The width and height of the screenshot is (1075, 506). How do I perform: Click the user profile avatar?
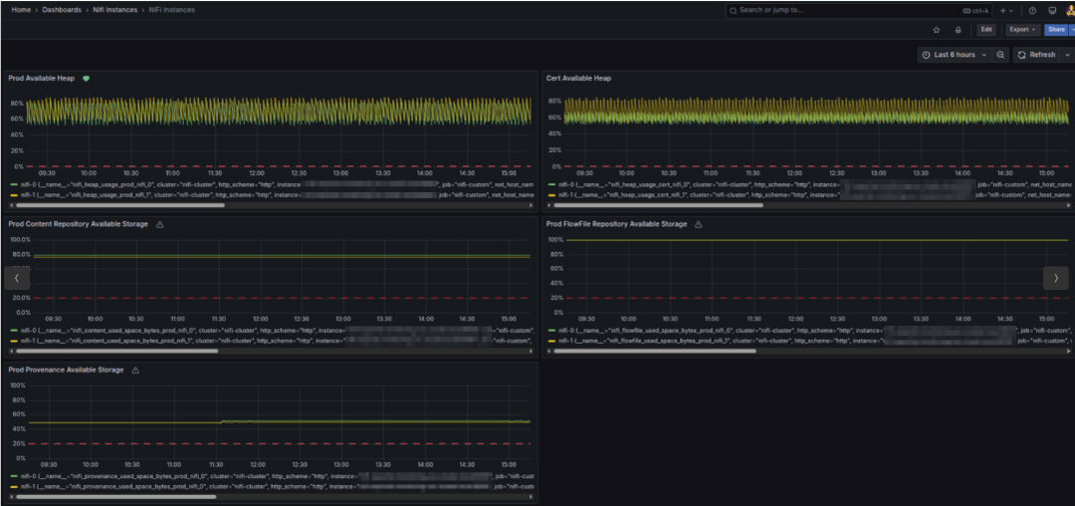pyautogui.click(x=1070, y=10)
